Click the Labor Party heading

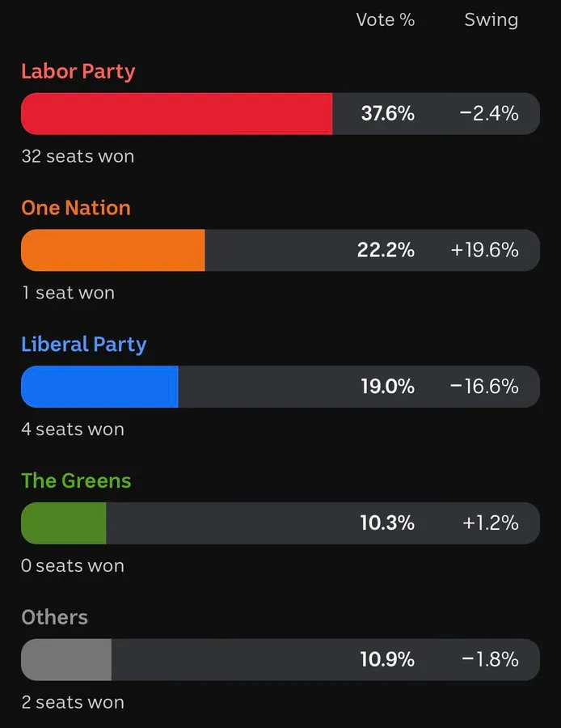coord(78,71)
